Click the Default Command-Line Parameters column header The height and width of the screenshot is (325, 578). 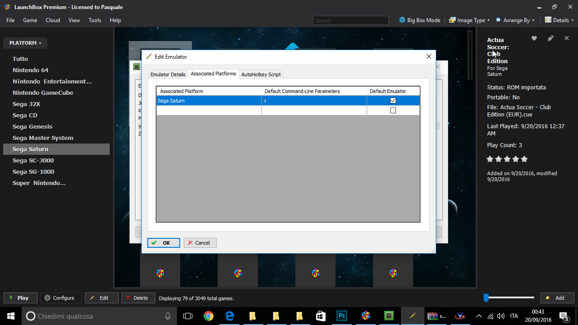pos(314,91)
